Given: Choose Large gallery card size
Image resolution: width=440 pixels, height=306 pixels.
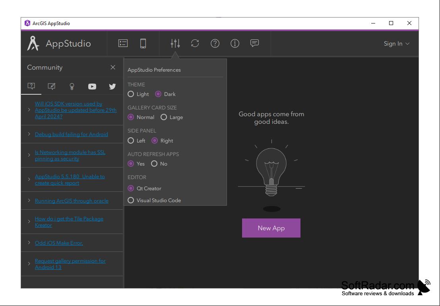Looking at the screenshot, I should (172, 117).
